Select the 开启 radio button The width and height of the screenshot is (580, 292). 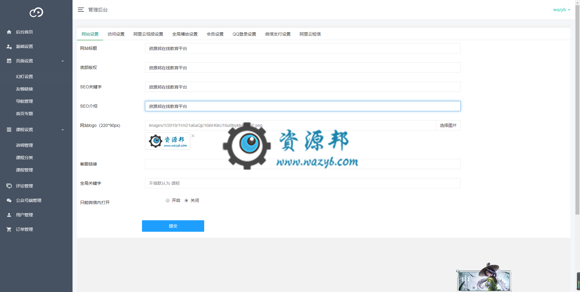[x=168, y=200]
